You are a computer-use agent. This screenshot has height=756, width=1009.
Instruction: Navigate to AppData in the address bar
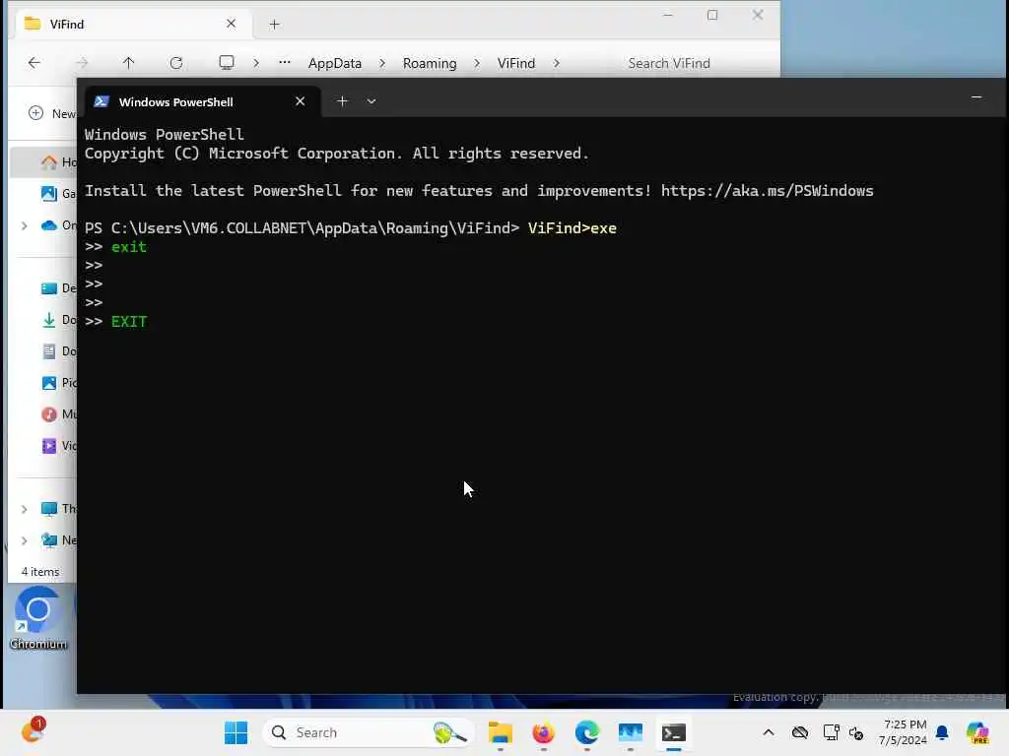tap(335, 63)
